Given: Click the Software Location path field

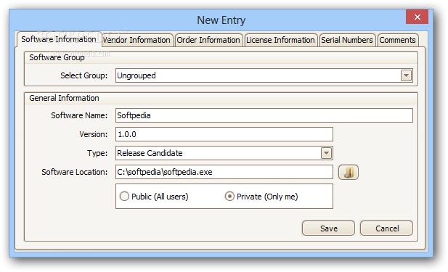Looking at the screenshot, I should pyautogui.click(x=224, y=172).
